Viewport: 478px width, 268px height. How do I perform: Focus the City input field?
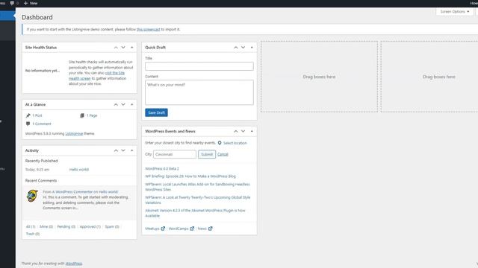pos(175,154)
